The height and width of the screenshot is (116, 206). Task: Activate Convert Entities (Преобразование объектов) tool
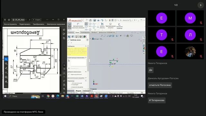pyautogui.click(x=110, y=26)
